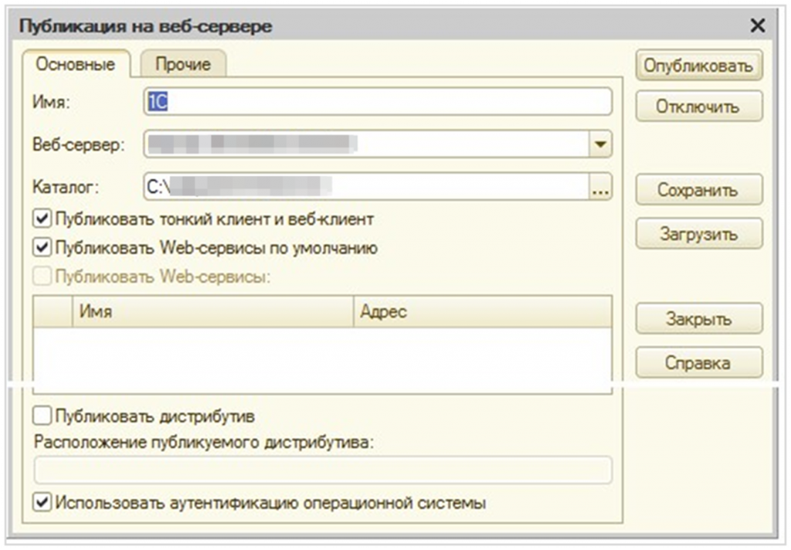Toggle Использовать аутентификацию операционной системы checkbox
The height and width of the screenshot is (550, 791).
42,503
